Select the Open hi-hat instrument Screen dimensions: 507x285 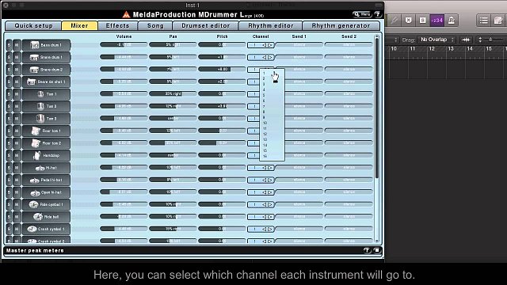click(46, 192)
